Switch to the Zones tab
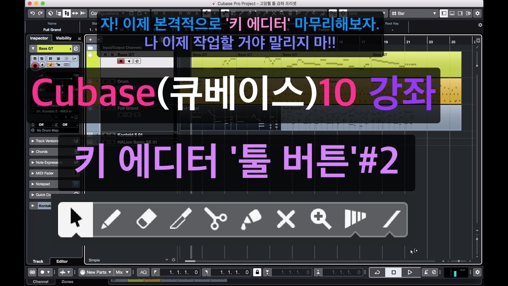Image resolution: width=508 pixels, height=286 pixels. (67, 281)
